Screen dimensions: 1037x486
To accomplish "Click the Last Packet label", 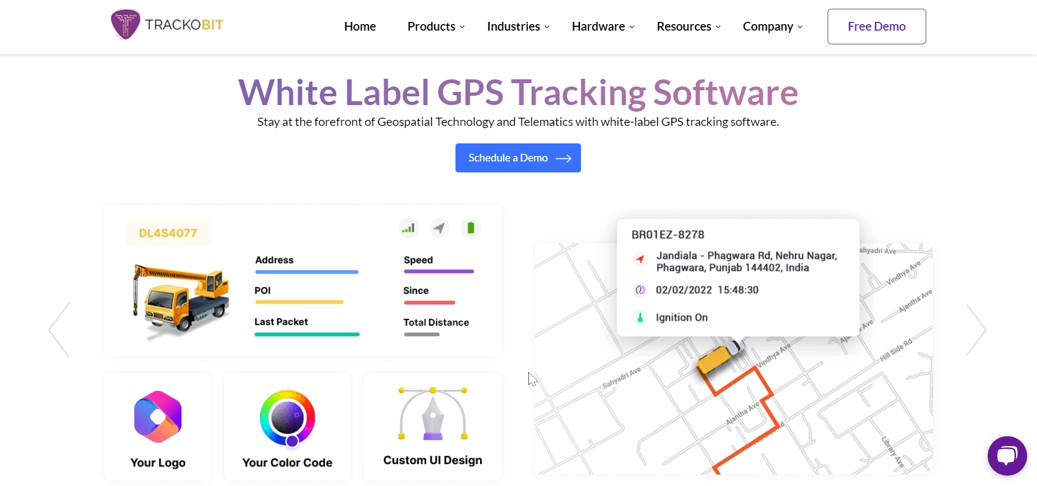I will [x=281, y=322].
